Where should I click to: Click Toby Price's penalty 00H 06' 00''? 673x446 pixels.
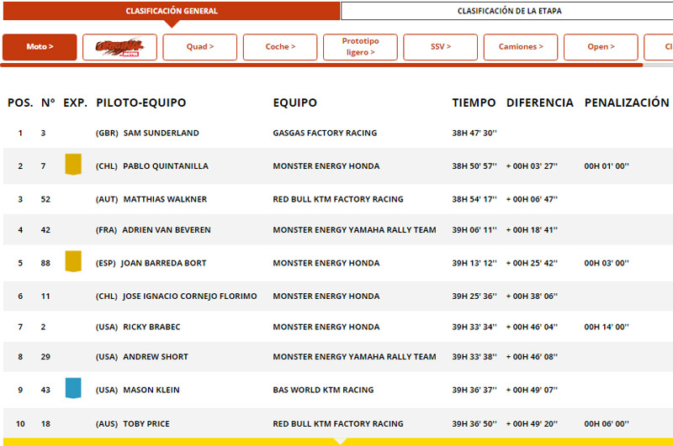click(x=607, y=423)
